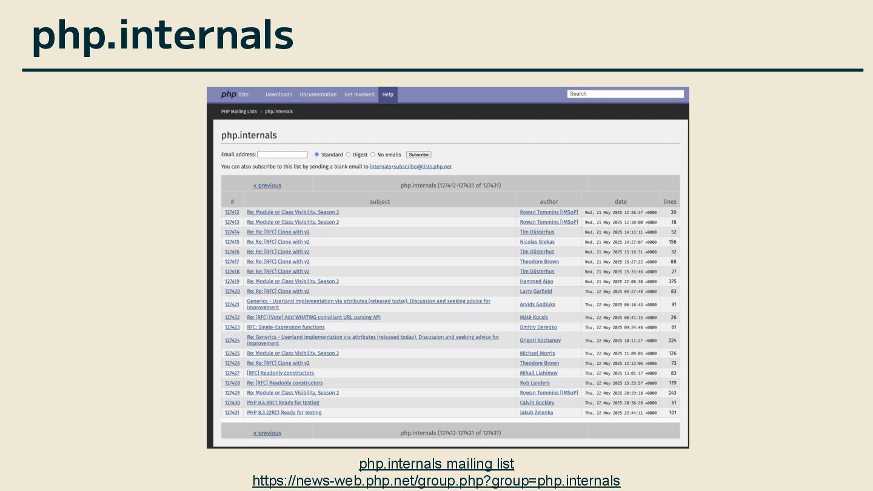The width and height of the screenshot is (873, 491).
Task: Open author Mihail Liahimov
Action: (x=538, y=373)
